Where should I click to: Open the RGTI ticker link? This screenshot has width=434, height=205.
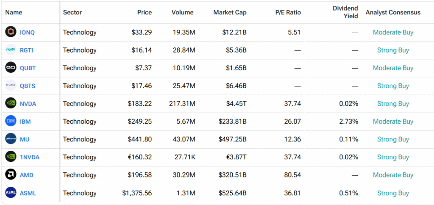point(26,50)
